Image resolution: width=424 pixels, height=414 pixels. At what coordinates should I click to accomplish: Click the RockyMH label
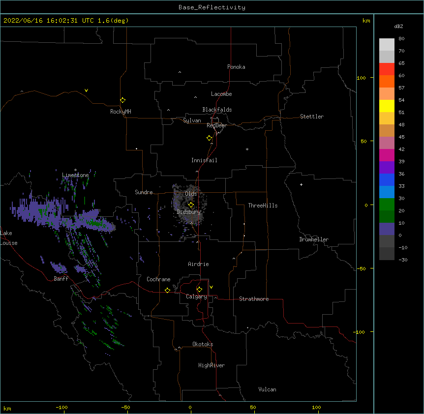click(x=121, y=112)
